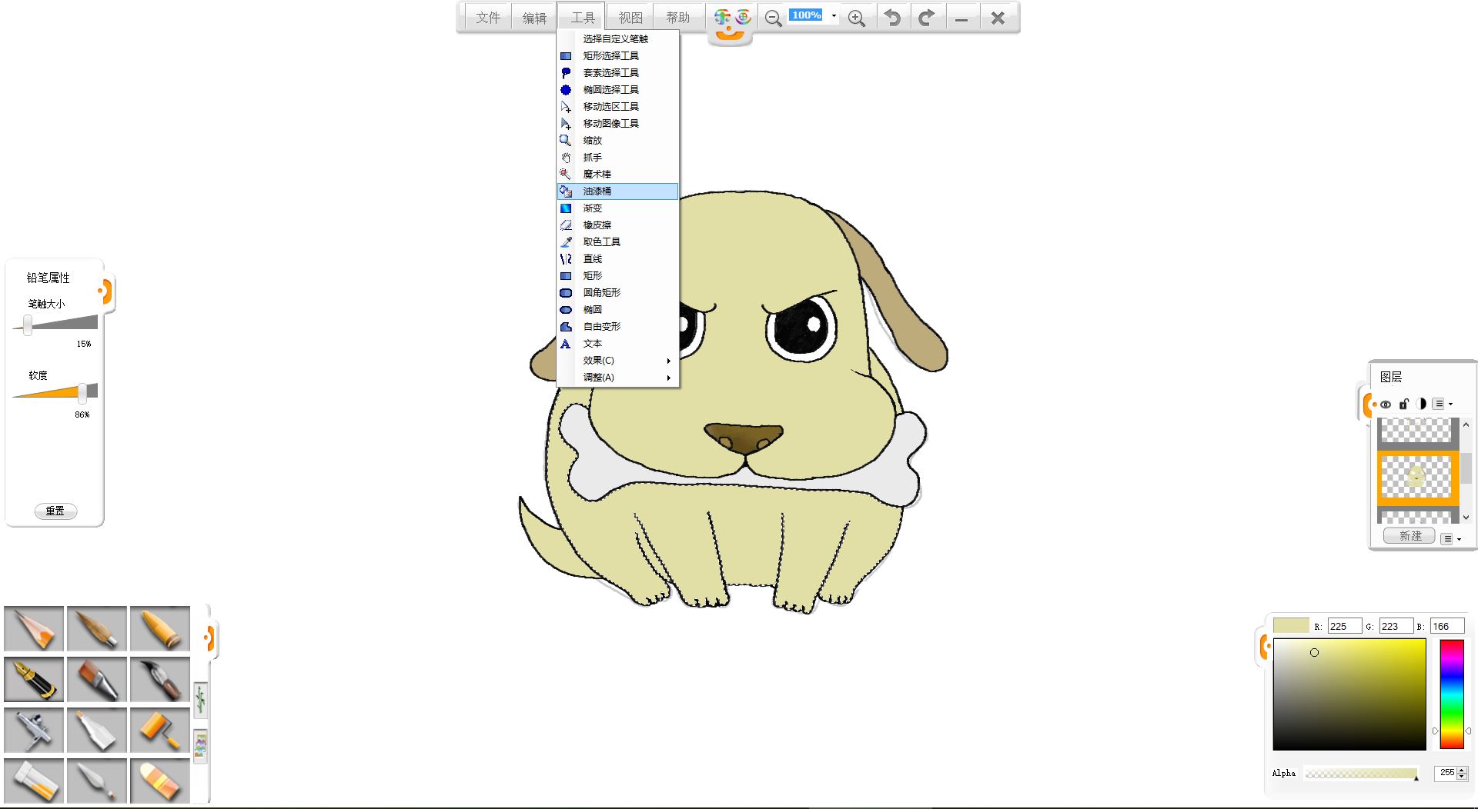
Task: Click the redo arrow in toolbar
Action: (x=927, y=18)
